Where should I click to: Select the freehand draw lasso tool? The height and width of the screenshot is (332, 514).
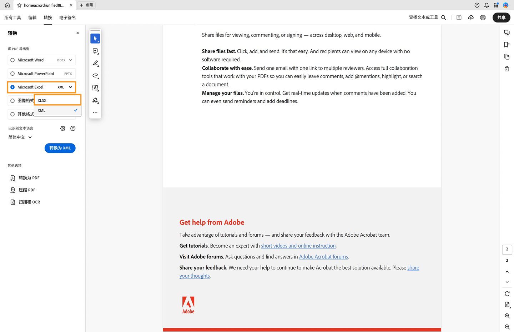tap(95, 76)
